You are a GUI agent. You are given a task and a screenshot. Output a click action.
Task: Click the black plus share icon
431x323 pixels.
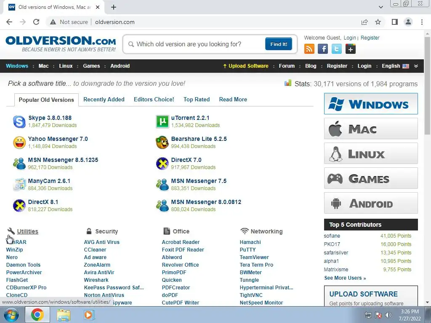coord(351,49)
